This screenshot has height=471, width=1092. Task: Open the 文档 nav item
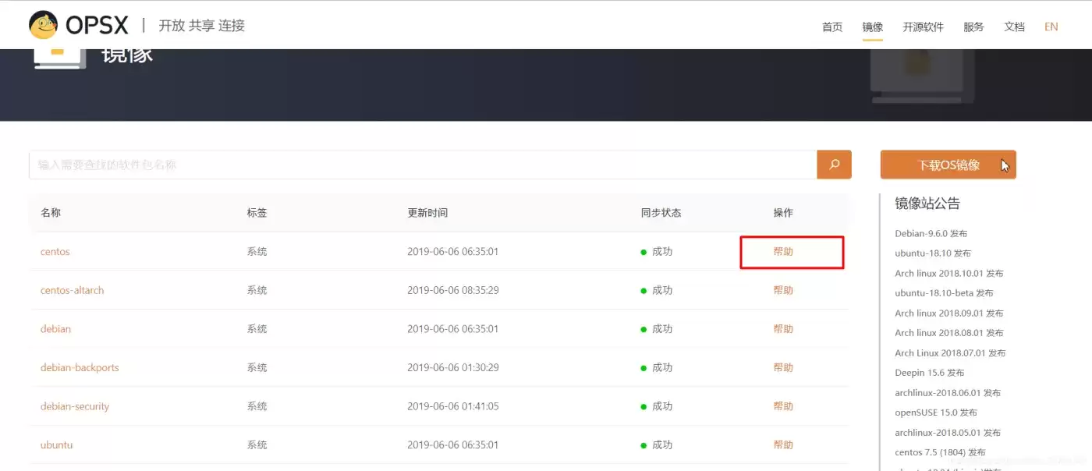[x=1014, y=27]
